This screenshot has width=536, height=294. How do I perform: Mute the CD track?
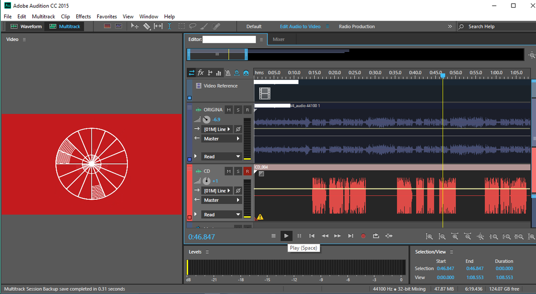tap(228, 171)
